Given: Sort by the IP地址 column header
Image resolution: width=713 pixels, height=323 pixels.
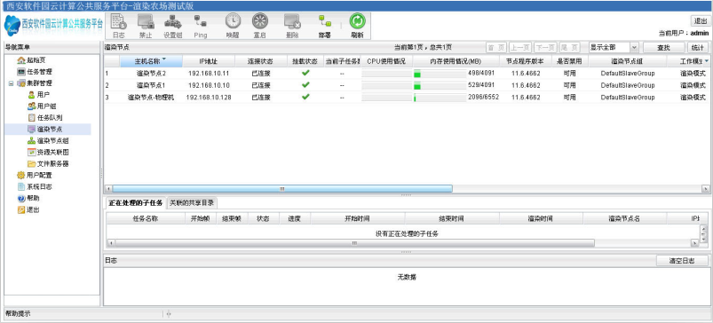Looking at the screenshot, I should (209, 61).
